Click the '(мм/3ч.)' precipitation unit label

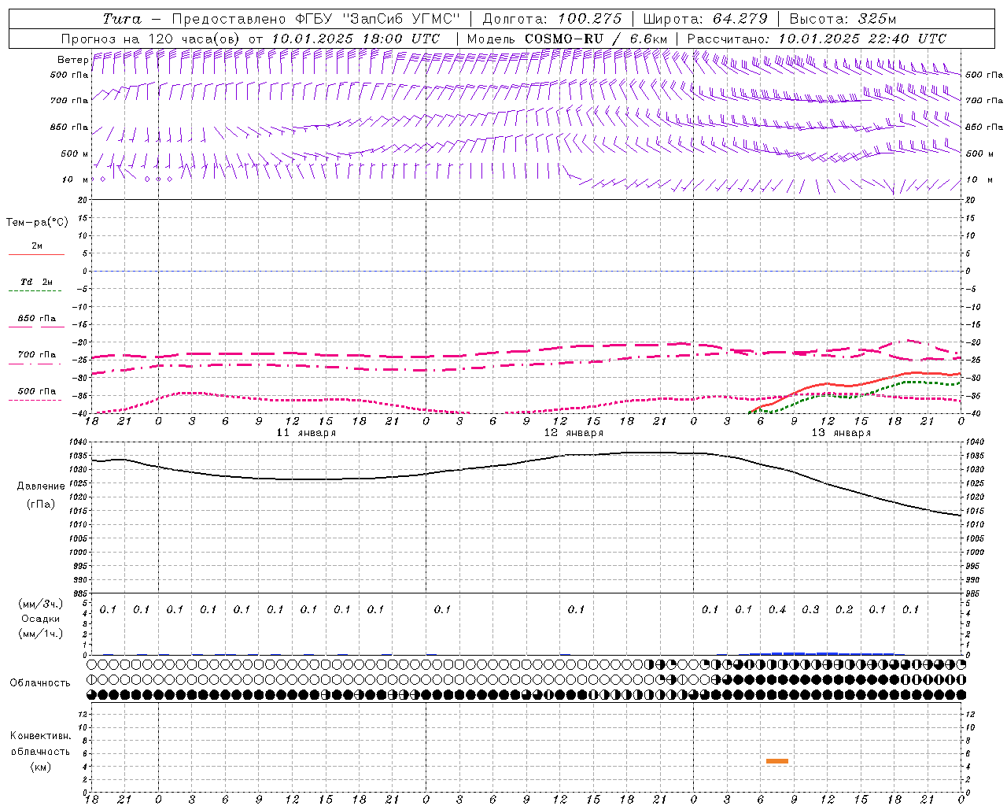tap(40, 604)
